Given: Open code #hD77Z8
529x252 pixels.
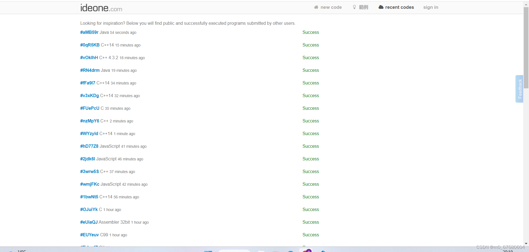Looking at the screenshot, I should pyautogui.click(x=89, y=146).
